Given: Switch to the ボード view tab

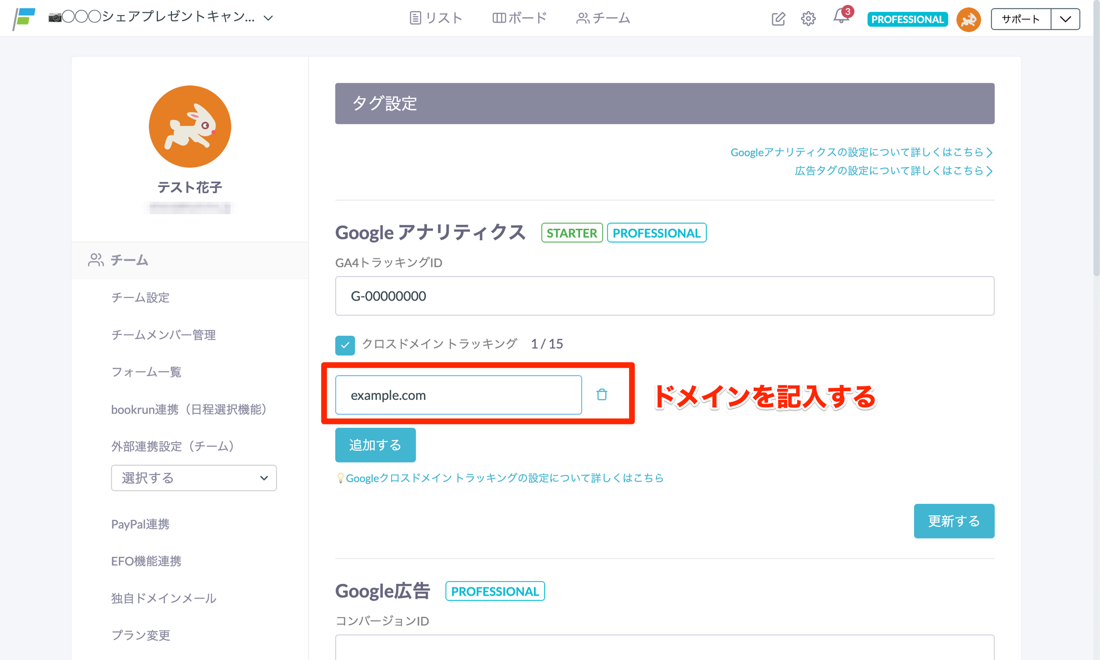Looking at the screenshot, I should coord(519,18).
